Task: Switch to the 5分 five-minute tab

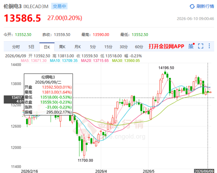Action: [93, 47]
